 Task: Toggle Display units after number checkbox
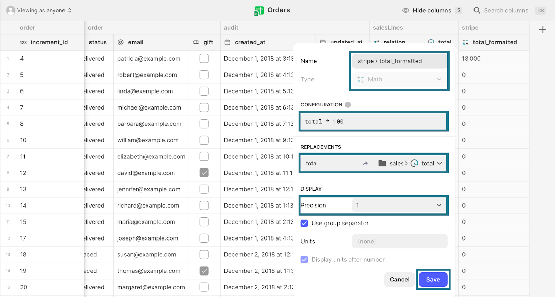click(x=304, y=260)
